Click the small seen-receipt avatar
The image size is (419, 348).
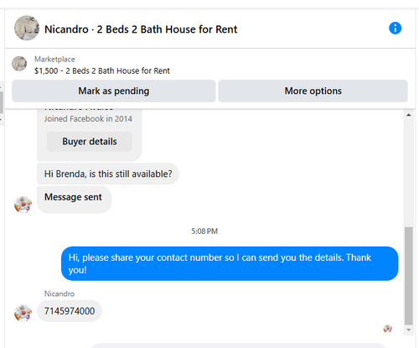click(388, 329)
